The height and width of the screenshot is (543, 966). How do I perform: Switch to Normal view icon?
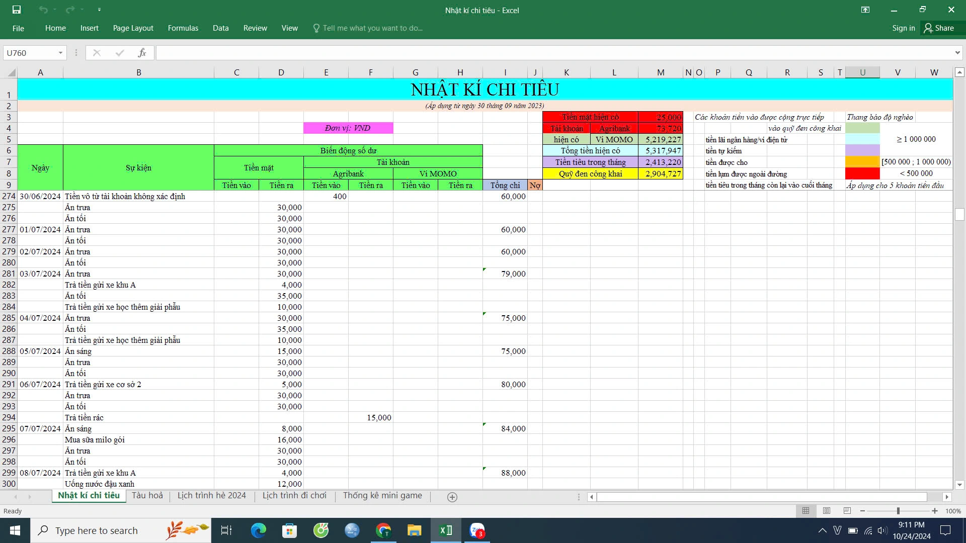(806, 511)
